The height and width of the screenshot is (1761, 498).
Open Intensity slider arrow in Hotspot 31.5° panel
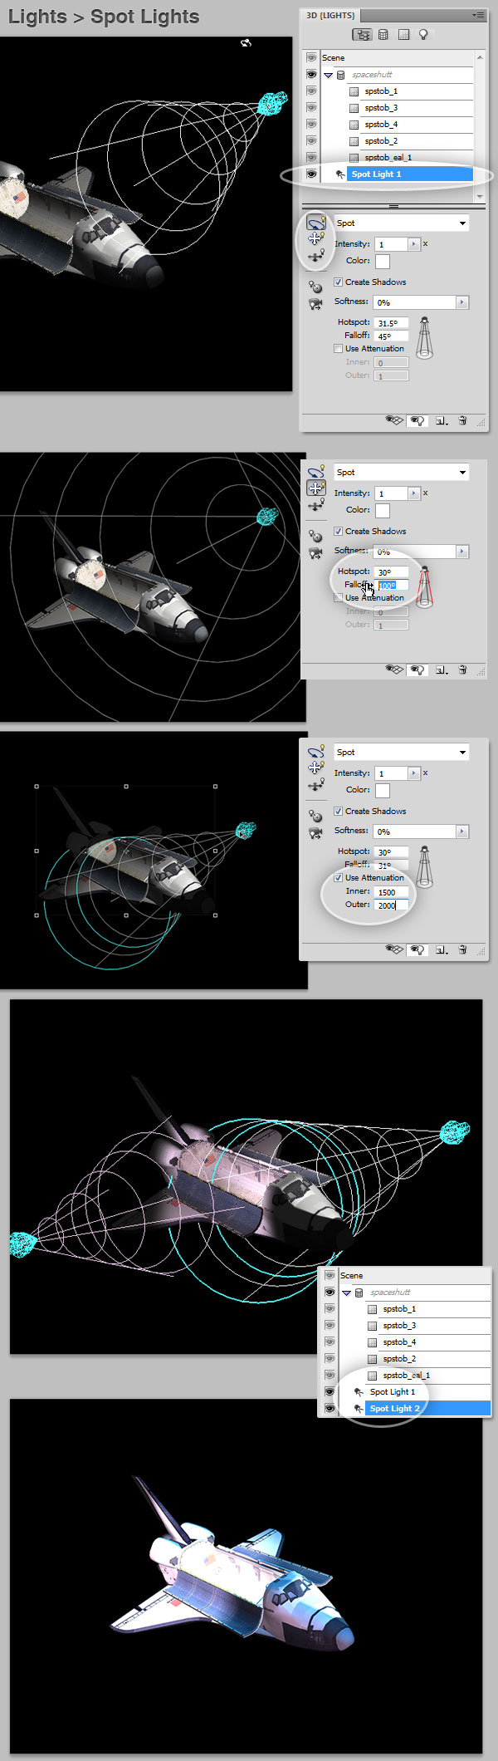click(x=413, y=244)
